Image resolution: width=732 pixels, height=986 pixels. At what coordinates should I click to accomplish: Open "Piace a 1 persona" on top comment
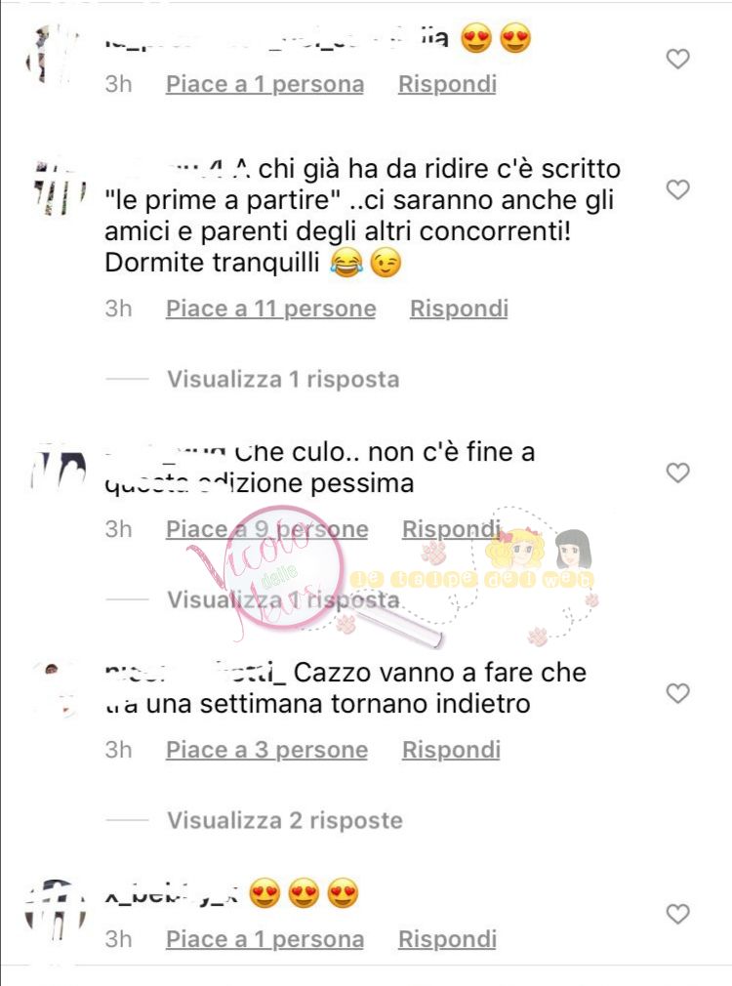(264, 84)
